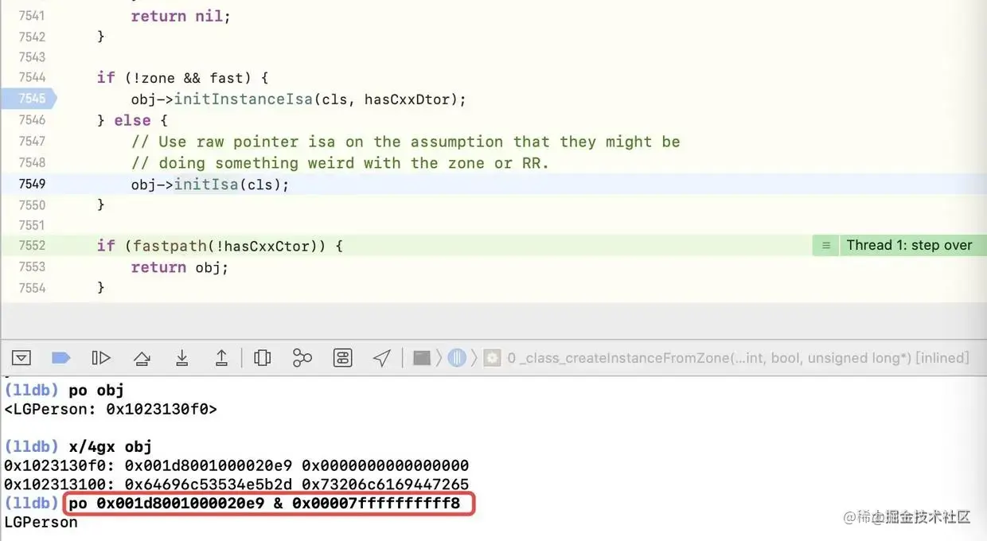Click line number 7541 in gutter
Screen dimensions: 987x541
[32, 16]
